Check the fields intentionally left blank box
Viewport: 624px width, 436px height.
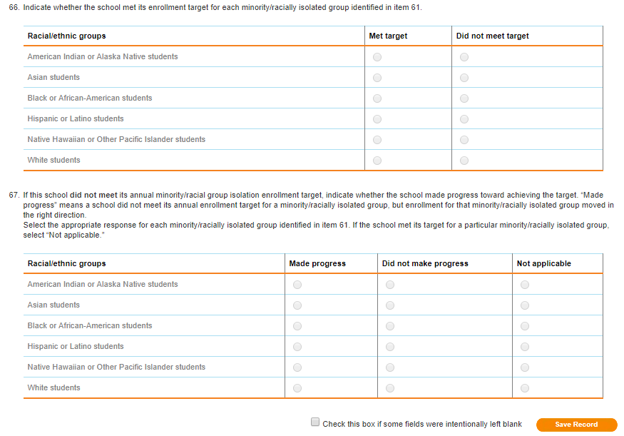pyautogui.click(x=315, y=422)
